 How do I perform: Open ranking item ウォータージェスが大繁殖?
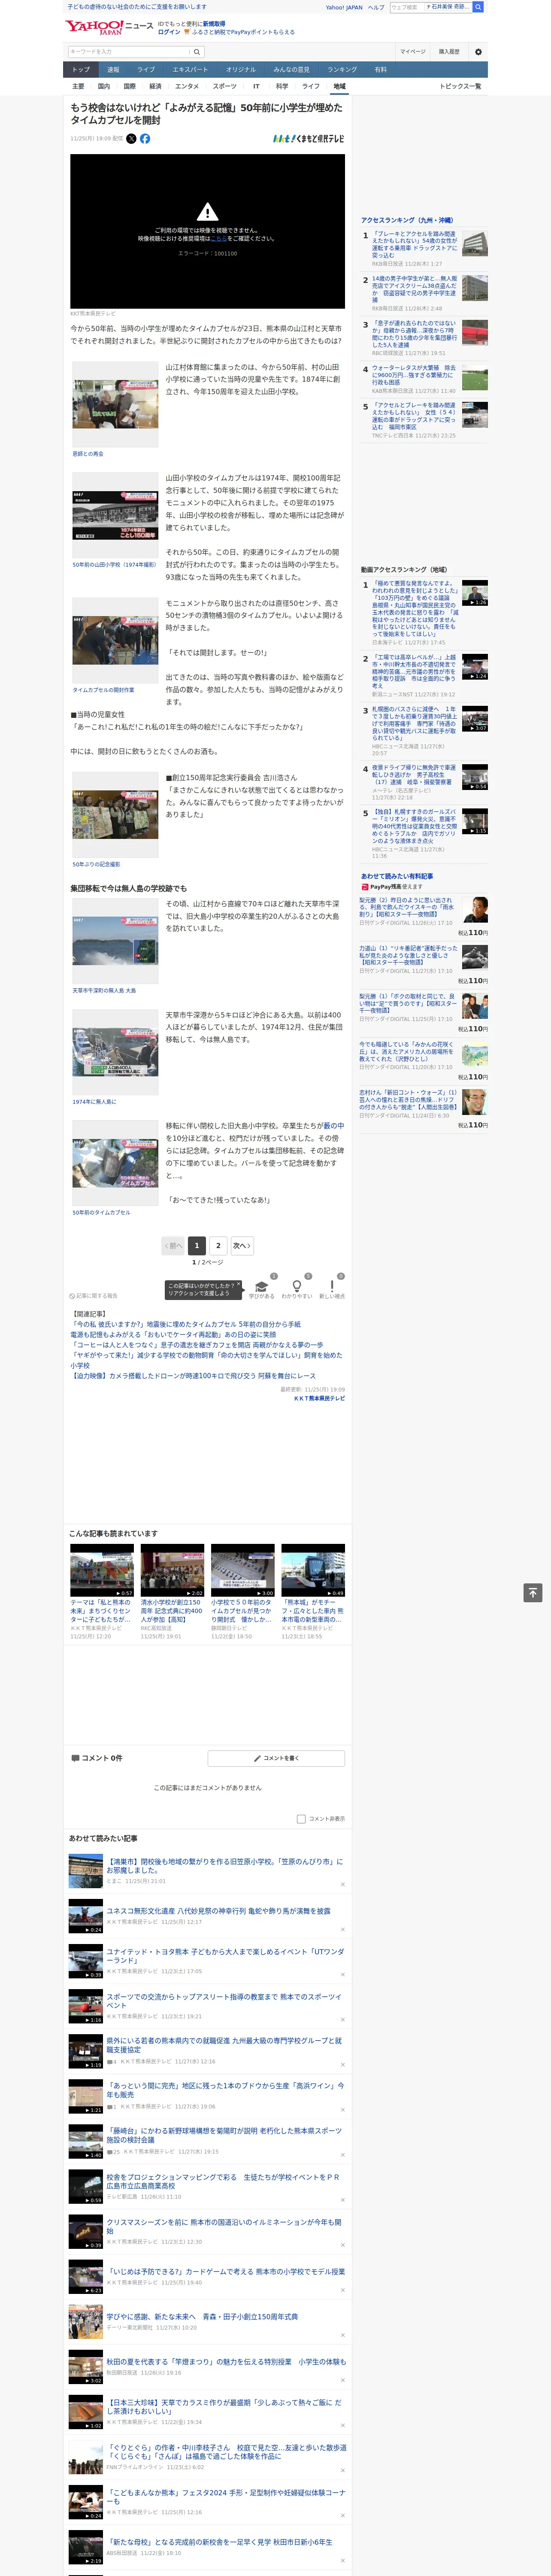coord(414,375)
